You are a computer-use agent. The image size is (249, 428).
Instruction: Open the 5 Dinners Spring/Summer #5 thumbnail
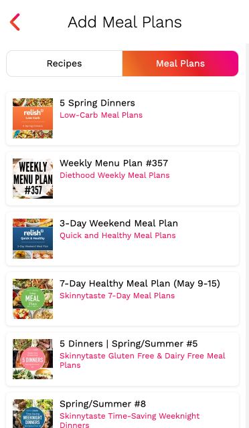(x=33, y=359)
